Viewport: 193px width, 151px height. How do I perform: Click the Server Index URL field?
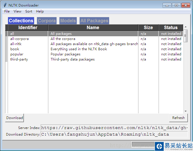pyautogui.click(x=114, y=128)
